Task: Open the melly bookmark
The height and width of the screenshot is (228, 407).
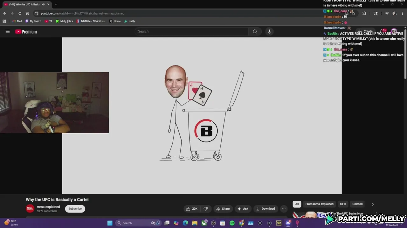Action: point(130,21)
